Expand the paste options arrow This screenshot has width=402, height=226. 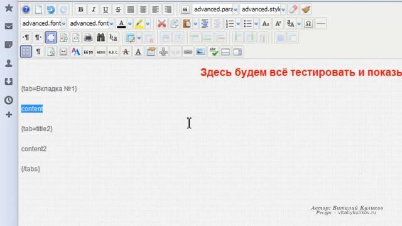tap(195, 24)
